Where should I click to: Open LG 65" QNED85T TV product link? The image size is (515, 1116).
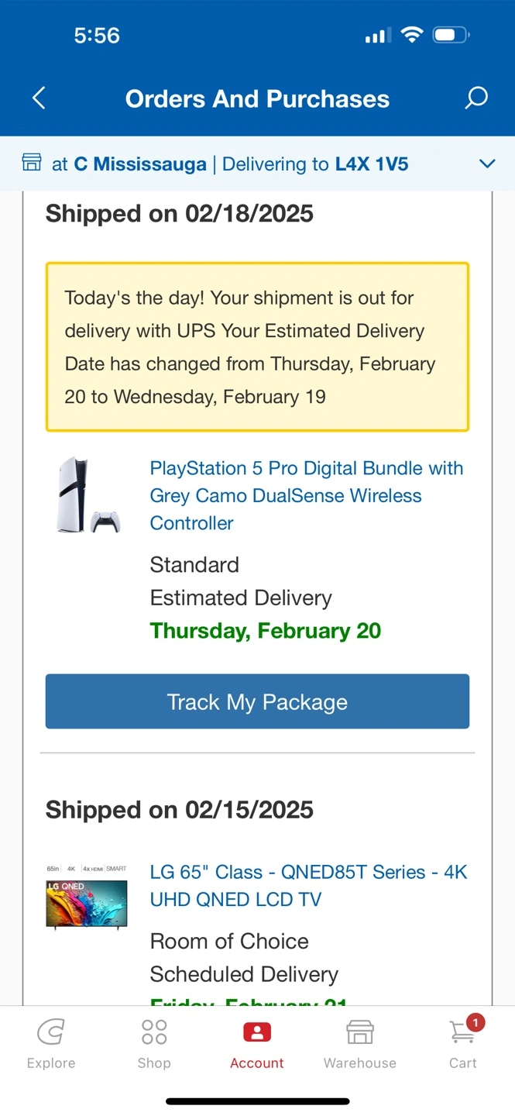[x=309, y=886]
